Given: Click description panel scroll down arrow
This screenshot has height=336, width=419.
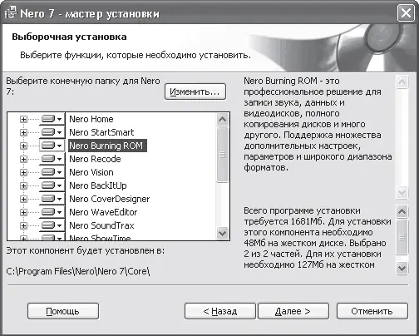Looking at the screenshot, I should click(402, 192).
